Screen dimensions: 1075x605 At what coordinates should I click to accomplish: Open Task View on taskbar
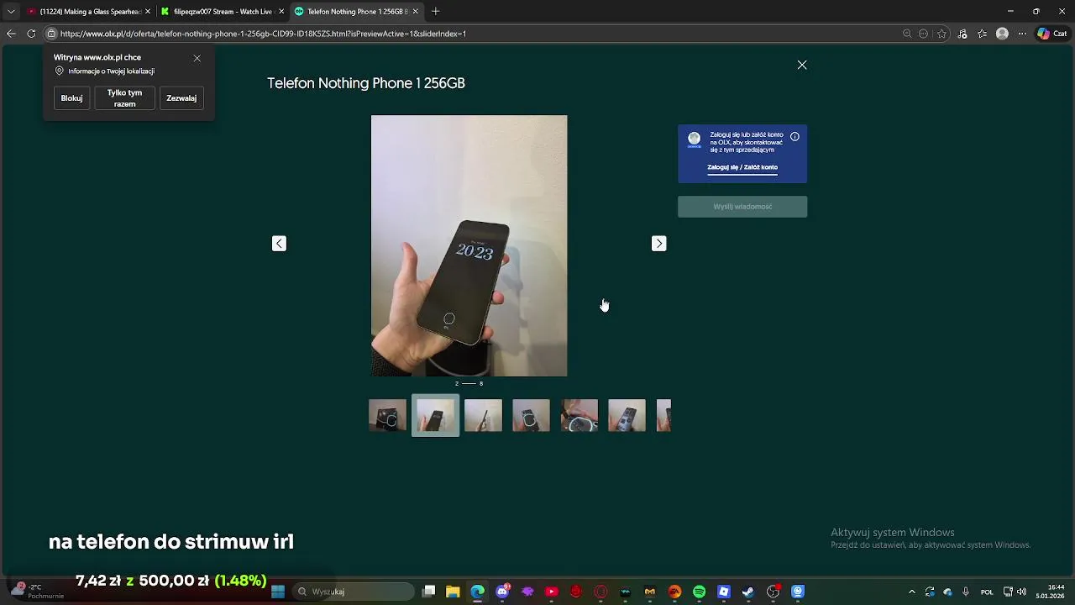pos(428,592)
